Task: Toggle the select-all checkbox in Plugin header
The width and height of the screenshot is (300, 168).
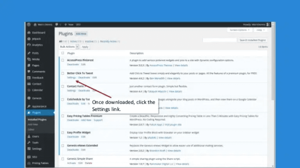Action: pyautogui.click(x=62, y=53)
